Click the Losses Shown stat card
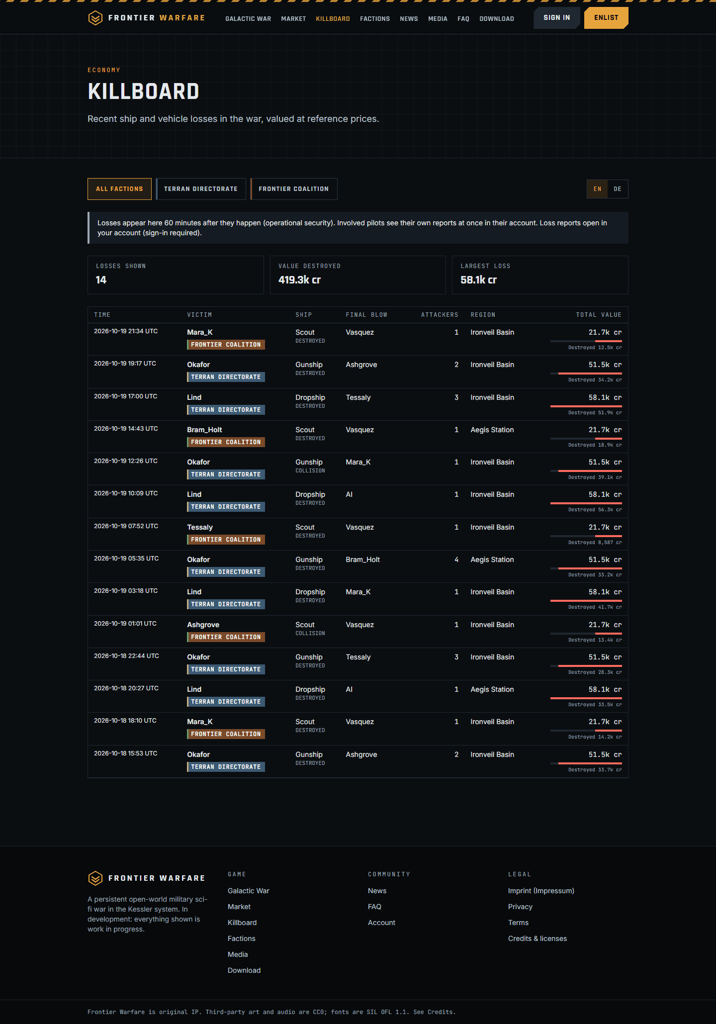The width and height of the screenshot is (716, 1024). pyautogui.click(x=176, y=275)
